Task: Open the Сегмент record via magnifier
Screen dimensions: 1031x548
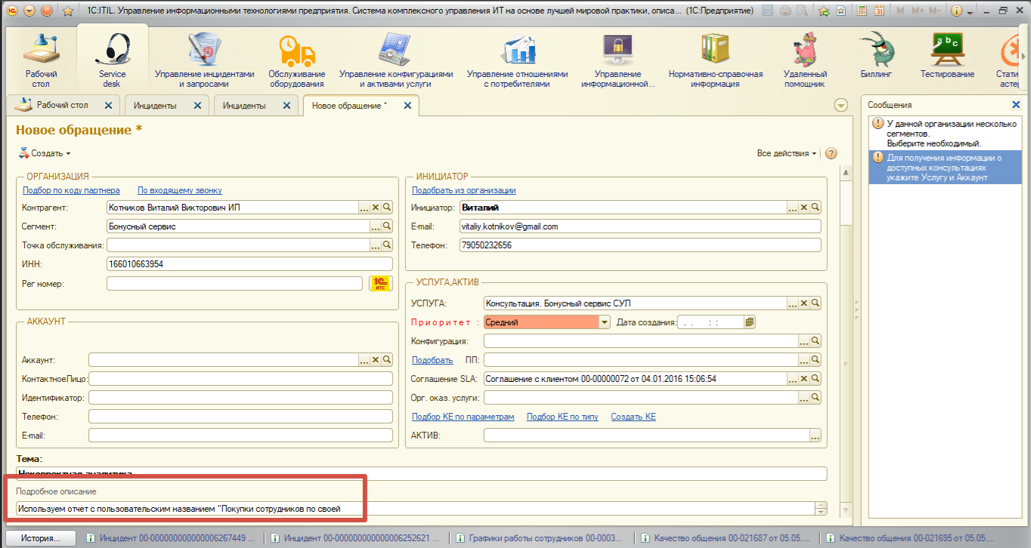Action: [x=387, y=226]
